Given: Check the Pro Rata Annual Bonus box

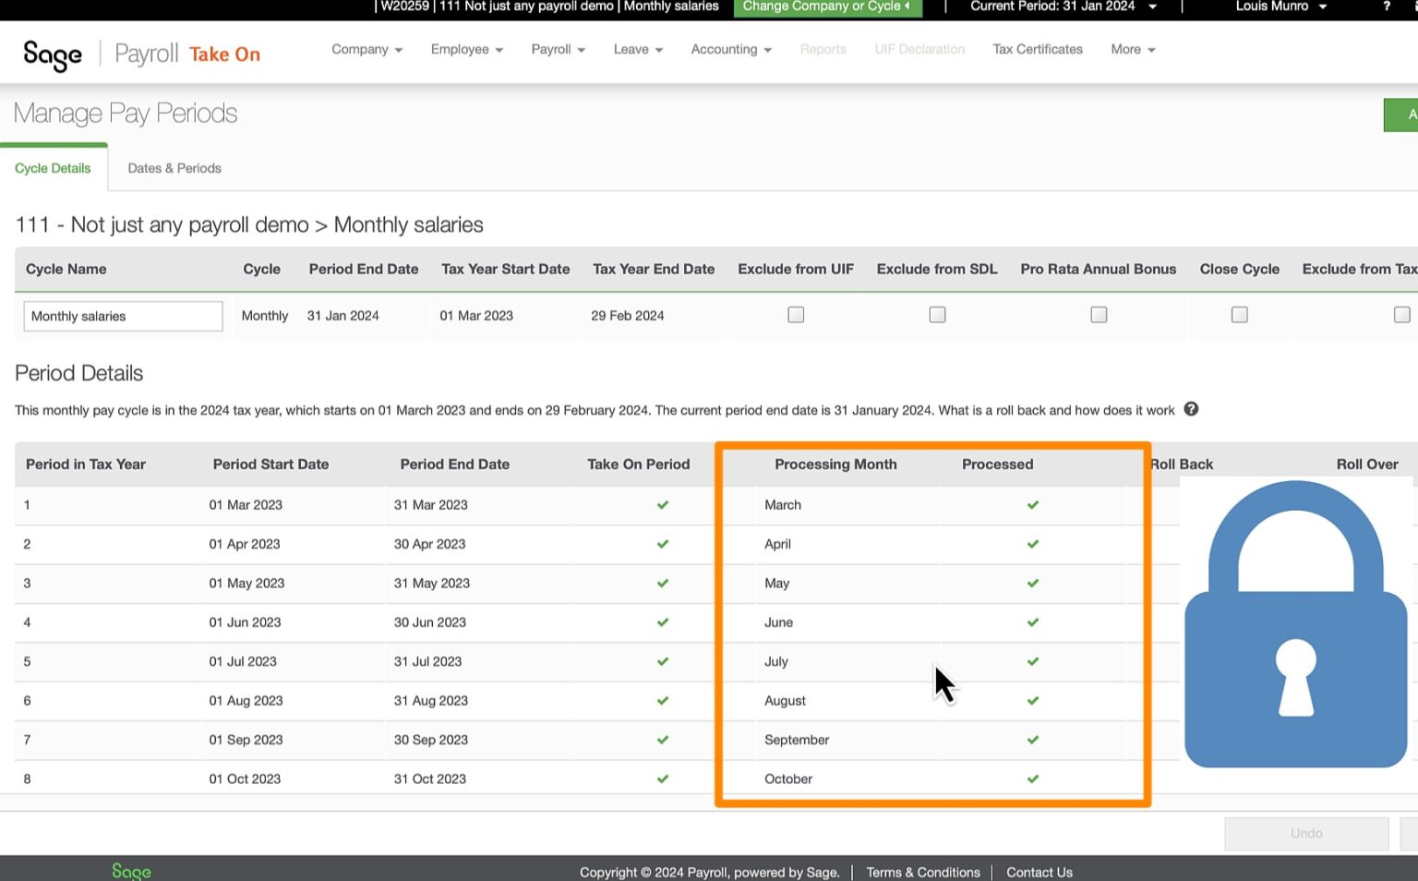Looking at the screenshot, I should (1099, 314).
